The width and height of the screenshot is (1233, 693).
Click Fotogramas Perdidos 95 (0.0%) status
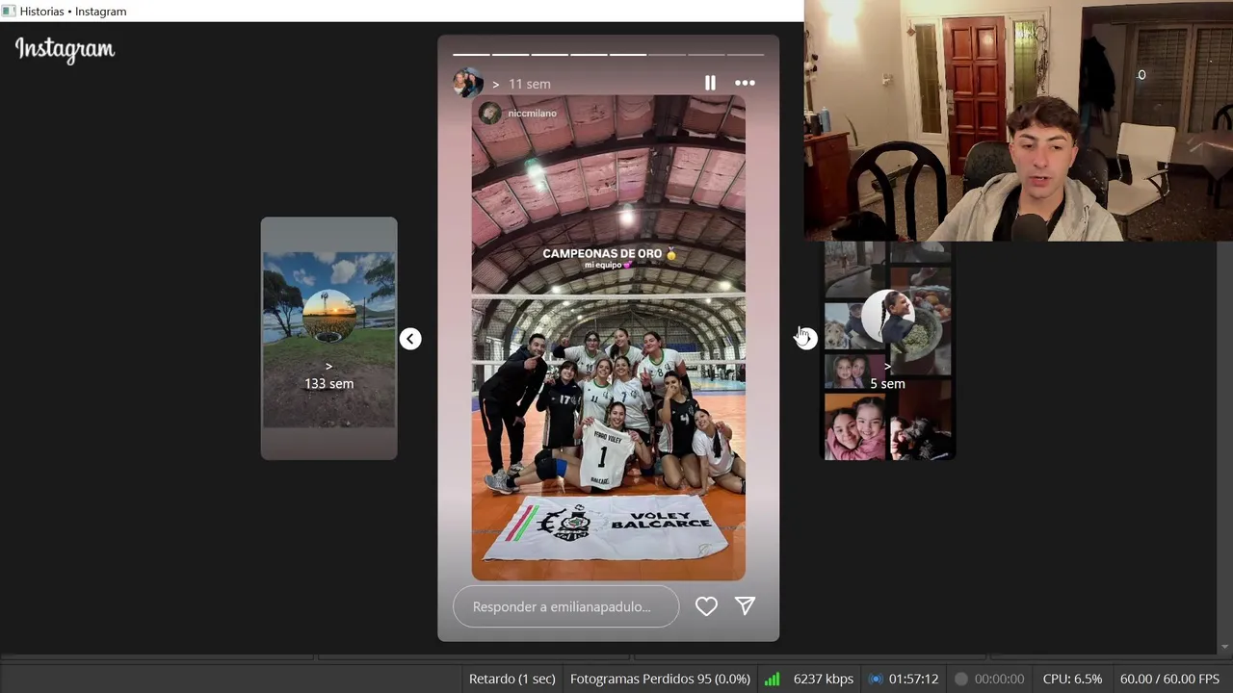point(660,679)
